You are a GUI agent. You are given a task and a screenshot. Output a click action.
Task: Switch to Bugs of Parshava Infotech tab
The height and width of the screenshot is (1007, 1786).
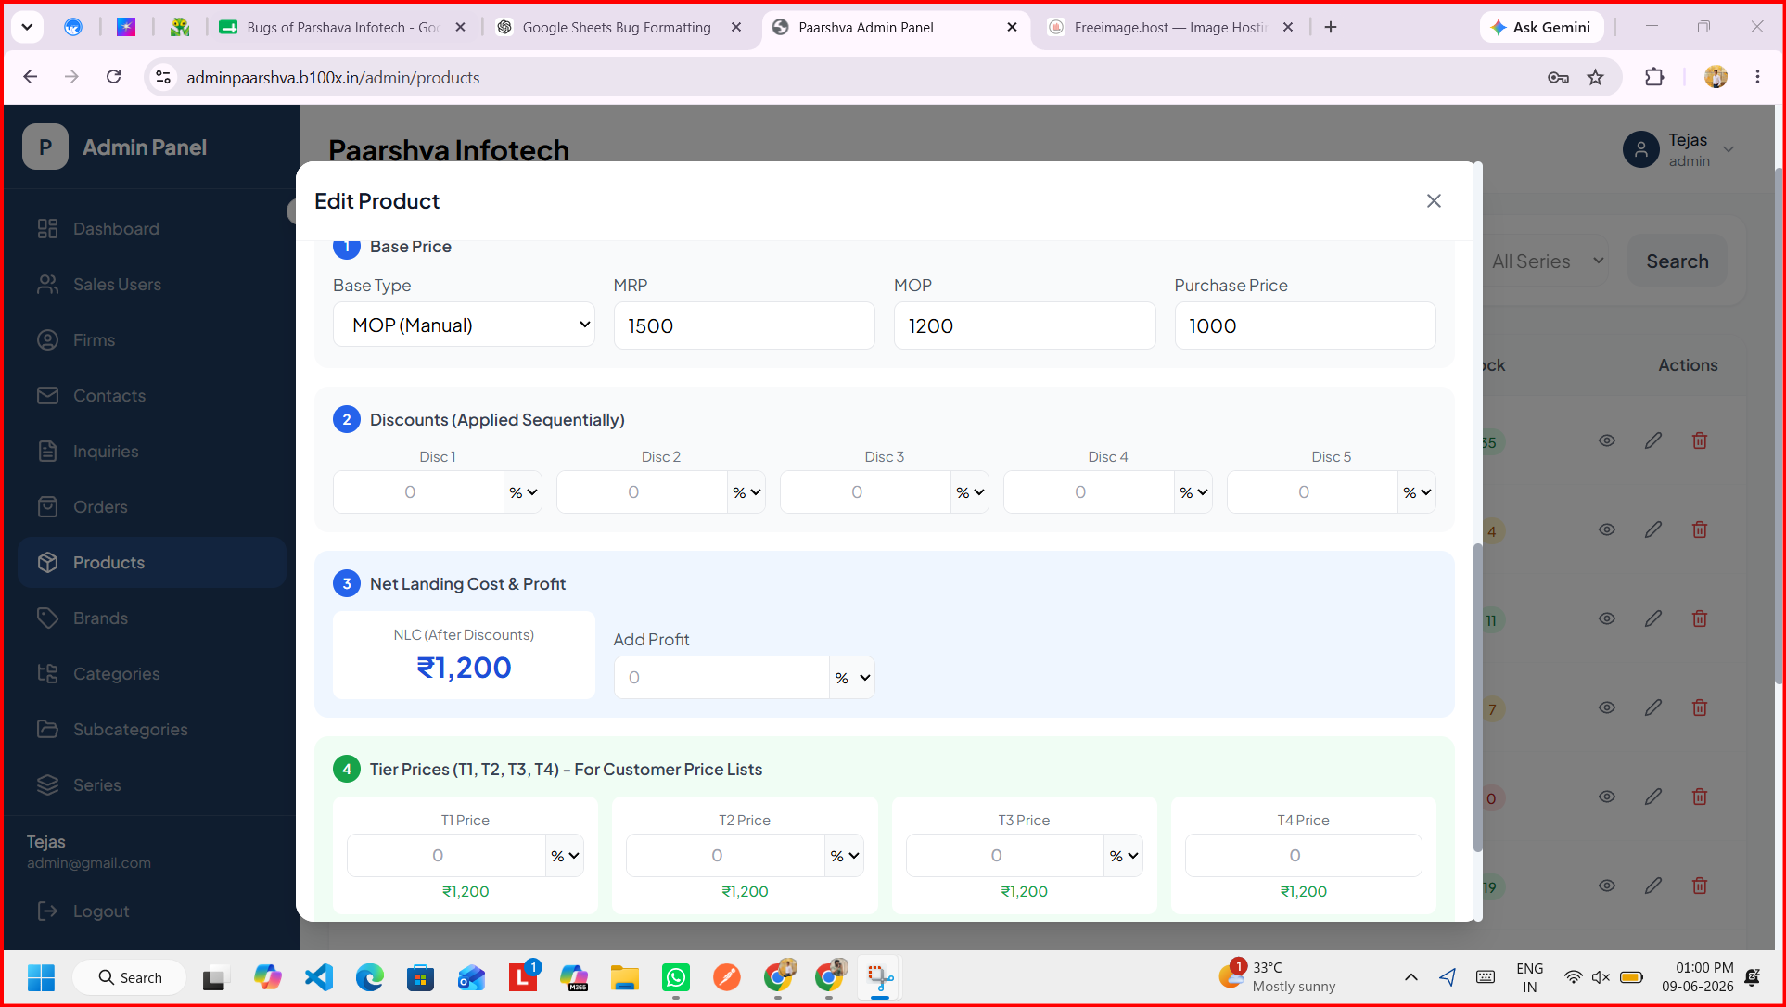point(341,28)
